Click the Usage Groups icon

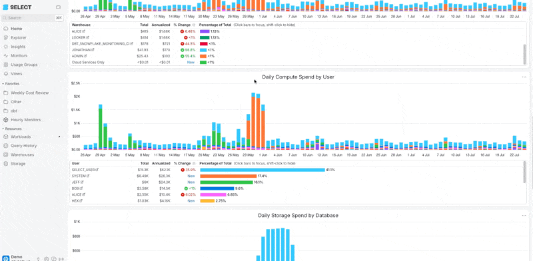[5, 65]
